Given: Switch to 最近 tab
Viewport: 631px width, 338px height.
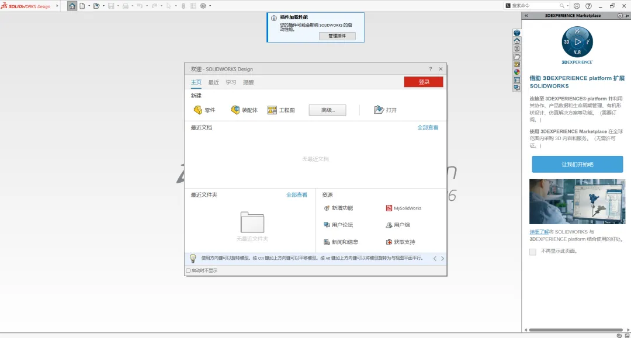Looking at the screenshot, I should (213, 82).
